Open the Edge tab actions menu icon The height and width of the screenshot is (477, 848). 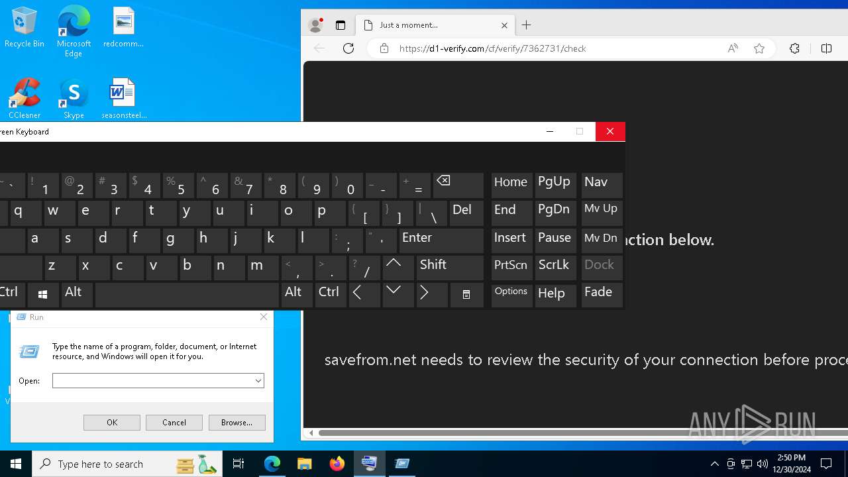341,25
